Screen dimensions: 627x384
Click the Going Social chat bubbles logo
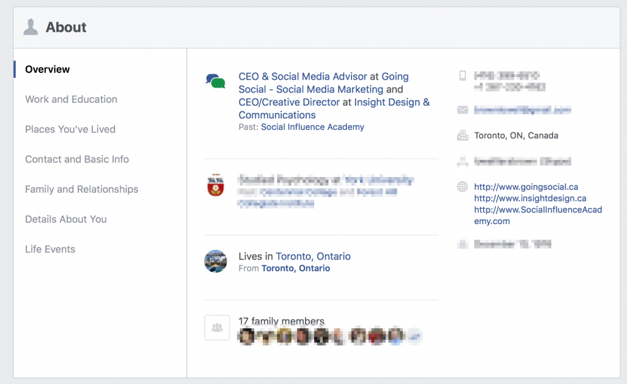pyautogui.click(x=216, y=81)
